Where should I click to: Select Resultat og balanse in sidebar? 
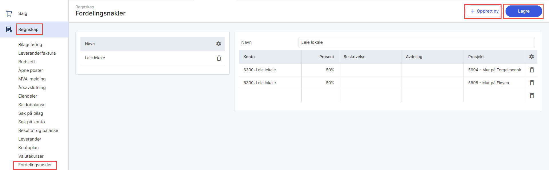click(38, 131)
